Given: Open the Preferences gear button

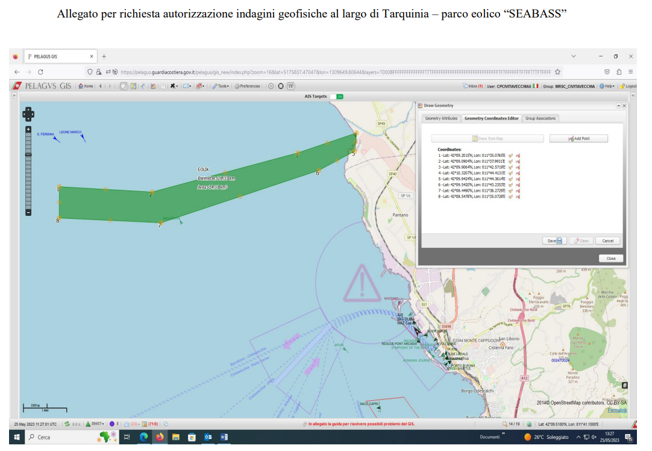Looking at the screenshot, I should [247, 86].
